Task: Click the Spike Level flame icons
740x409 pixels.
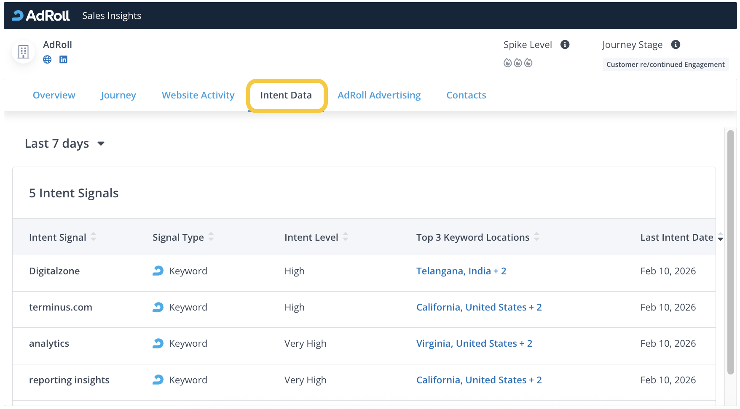Action: point(518,63)
